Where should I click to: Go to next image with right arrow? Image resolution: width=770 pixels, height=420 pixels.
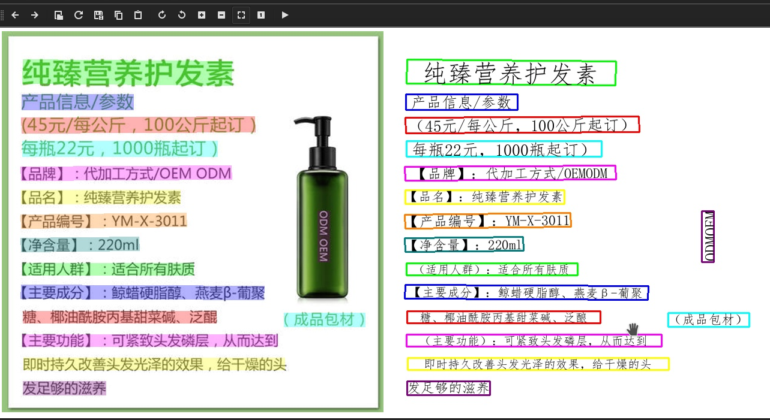pyautogui.click(x=35, y=15)
